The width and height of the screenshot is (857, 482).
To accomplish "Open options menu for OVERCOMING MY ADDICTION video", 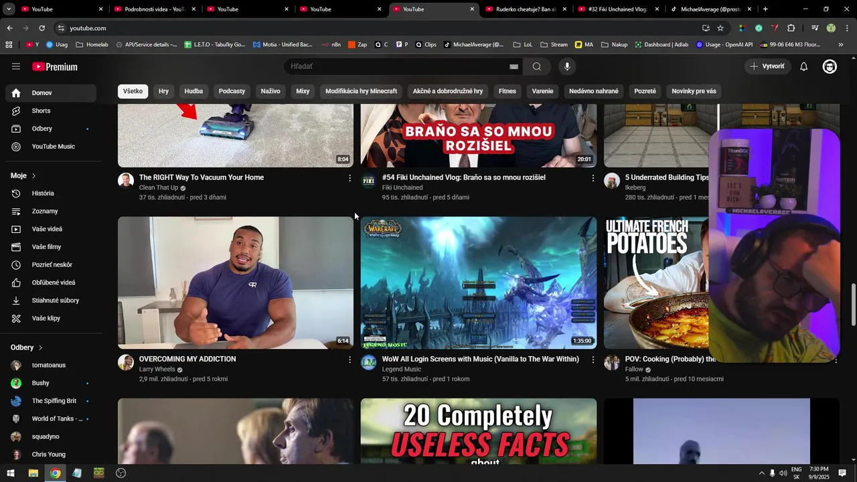I will pyautogui.click(x=349, y=359).
